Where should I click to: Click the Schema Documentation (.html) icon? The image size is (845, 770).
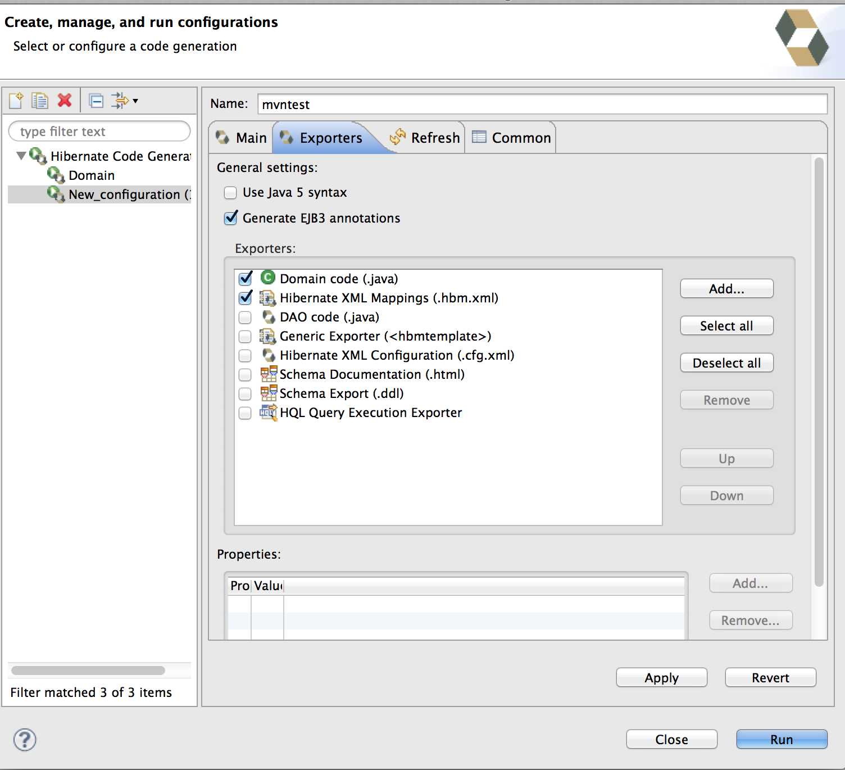click(x=269, y=374)
